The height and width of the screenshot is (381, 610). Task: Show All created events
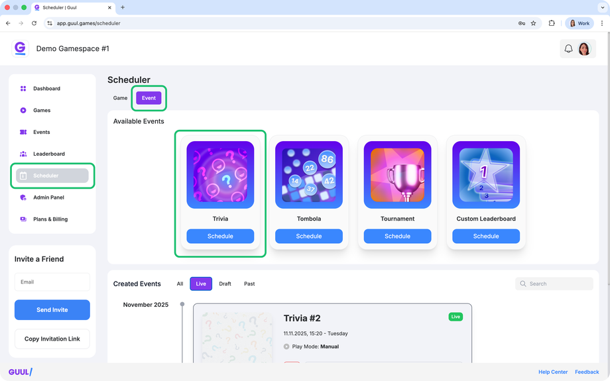tap(180, 284)
